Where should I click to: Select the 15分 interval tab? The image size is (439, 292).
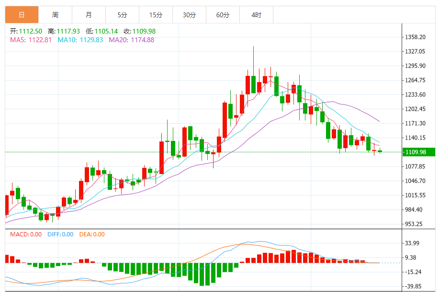click(156, 15)
